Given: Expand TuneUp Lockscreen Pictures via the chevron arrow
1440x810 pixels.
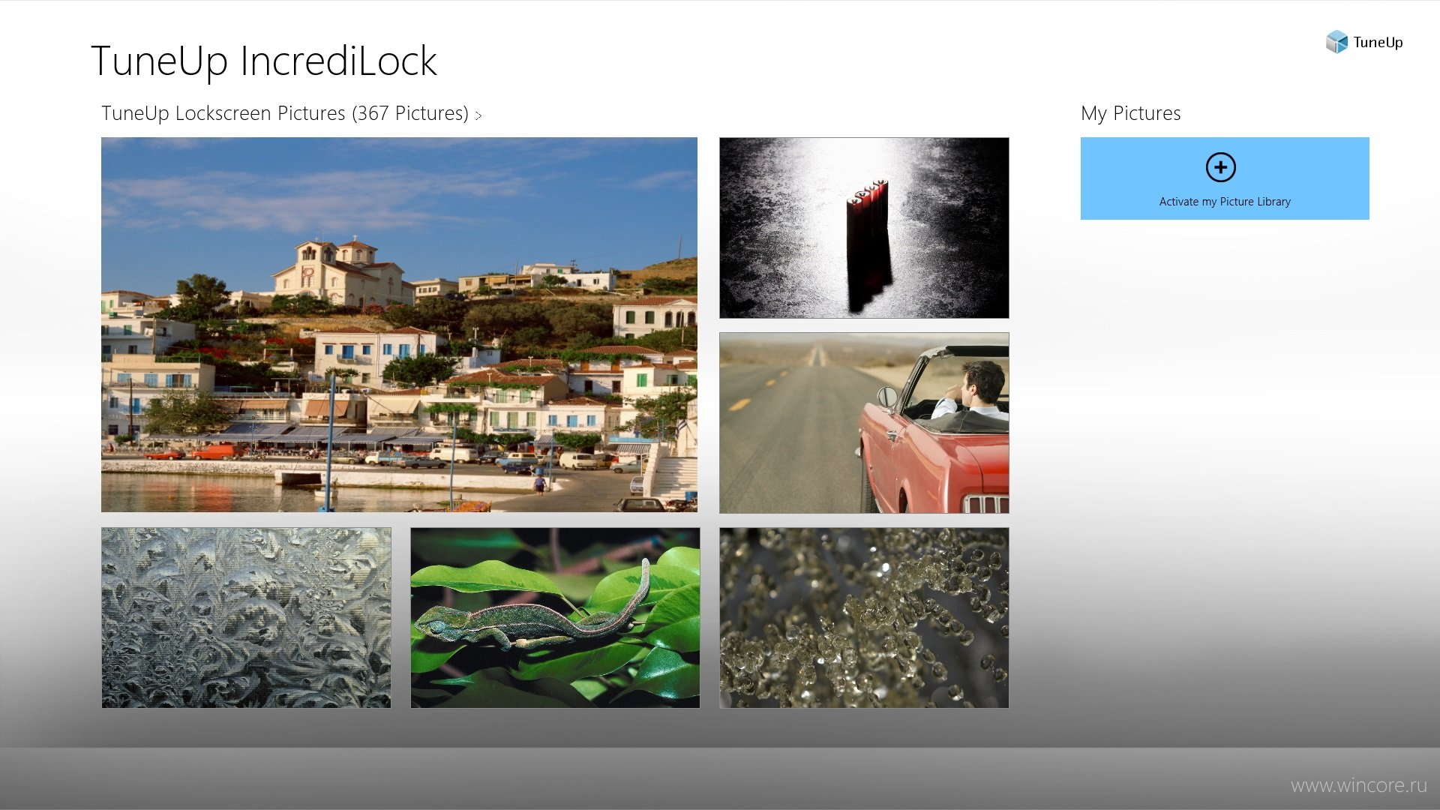Looking at the screenshot, I should (x=478, y=115).
